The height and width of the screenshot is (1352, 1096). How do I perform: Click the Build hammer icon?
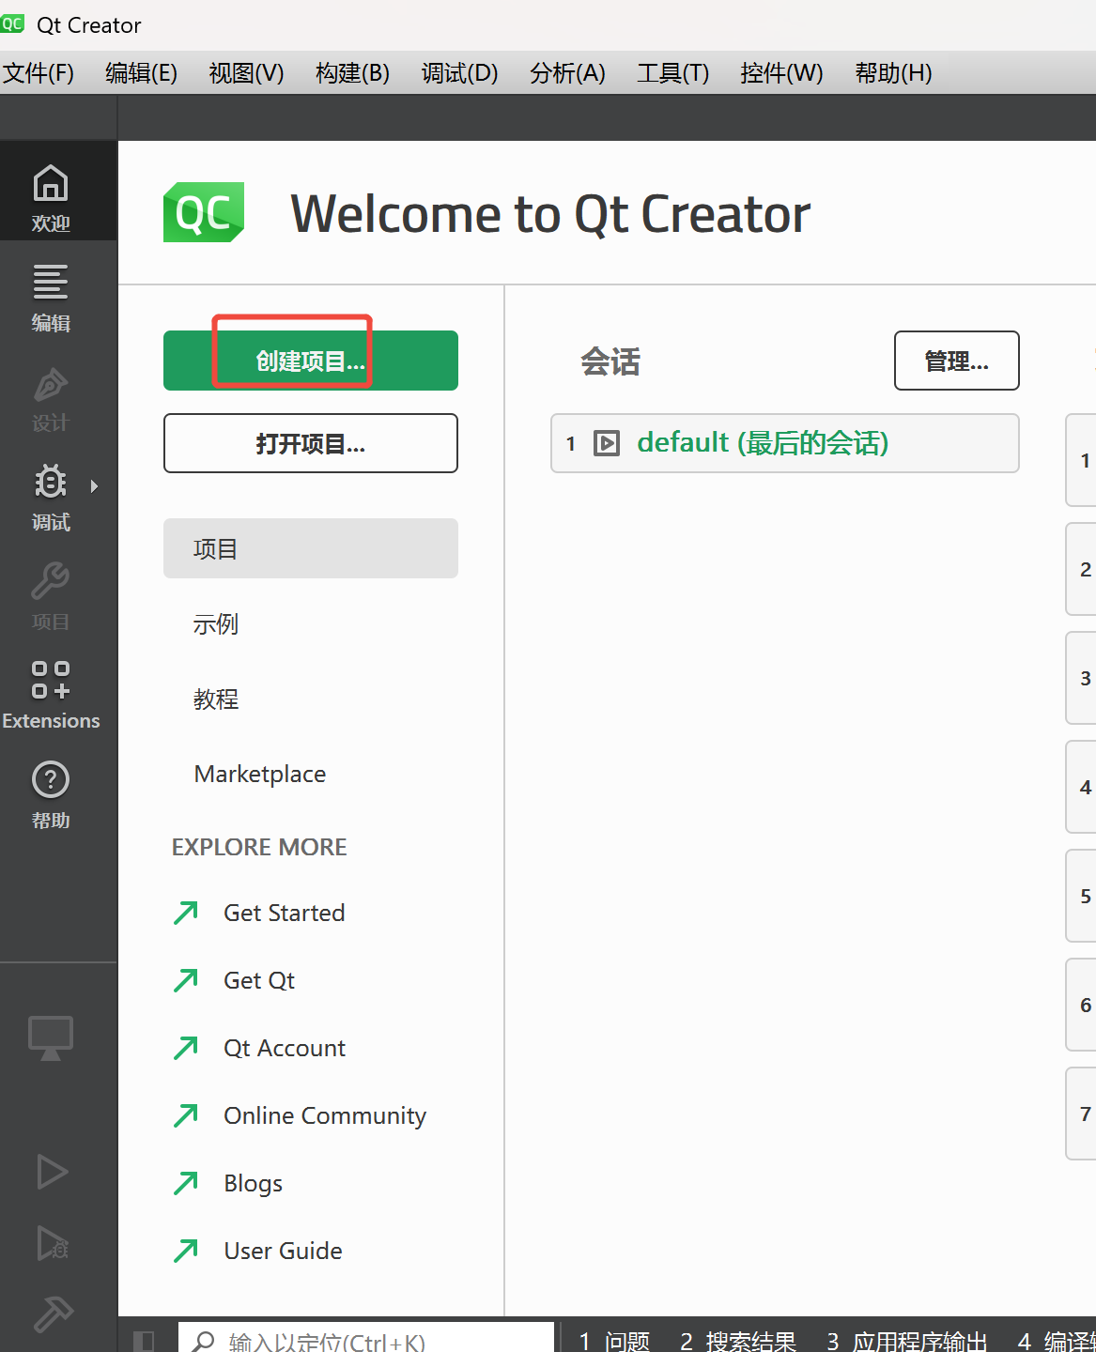click(53, 1314)
